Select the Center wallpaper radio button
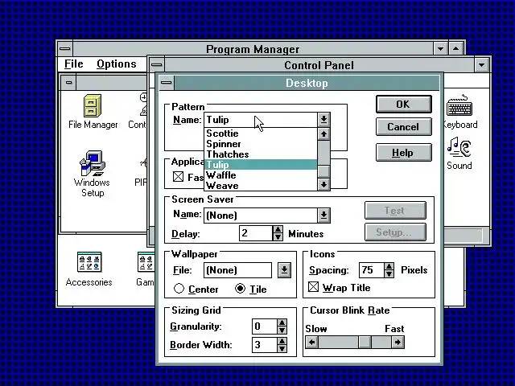Screen dimensions: 515x386 179,289
